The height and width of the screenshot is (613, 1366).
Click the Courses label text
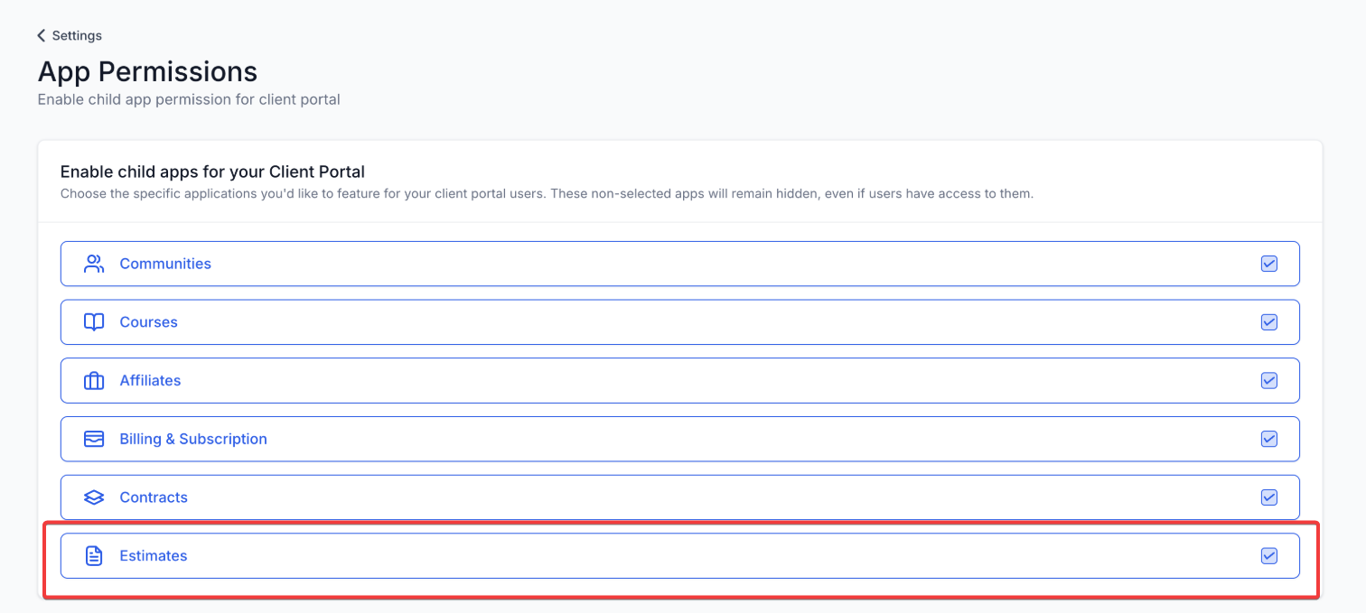coord(148,322)
